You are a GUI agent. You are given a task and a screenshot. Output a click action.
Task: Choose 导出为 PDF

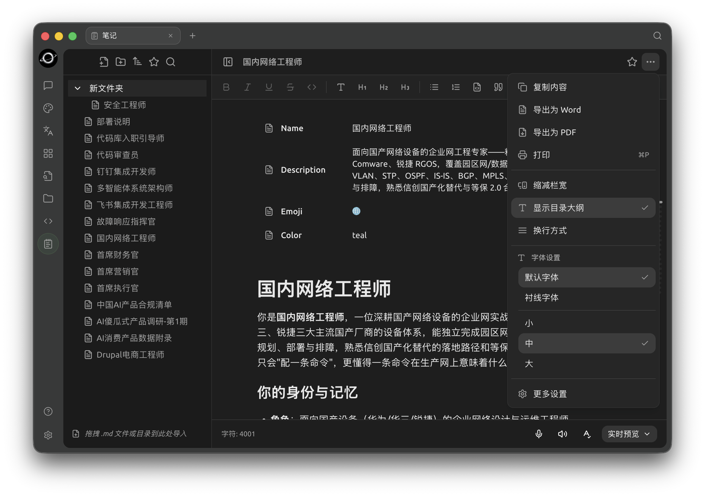(583, 132)
